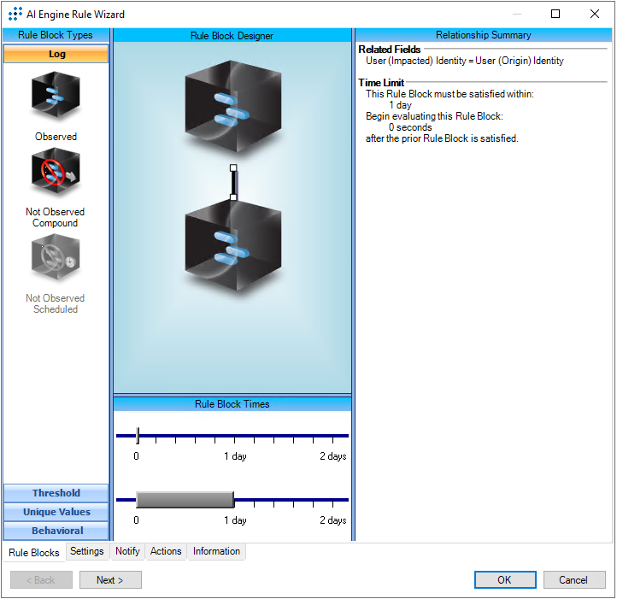Click the AI Engine Rule Wizard title icon
Screen dimensions: 617x599
[x=15, y=15]
